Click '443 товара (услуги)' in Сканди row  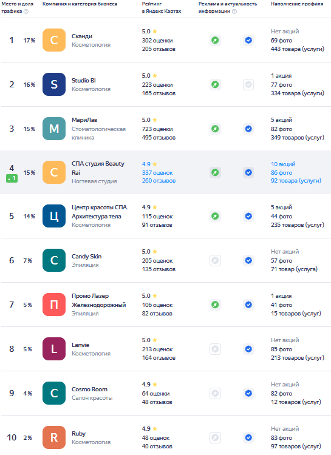click(x=297, y=49)
